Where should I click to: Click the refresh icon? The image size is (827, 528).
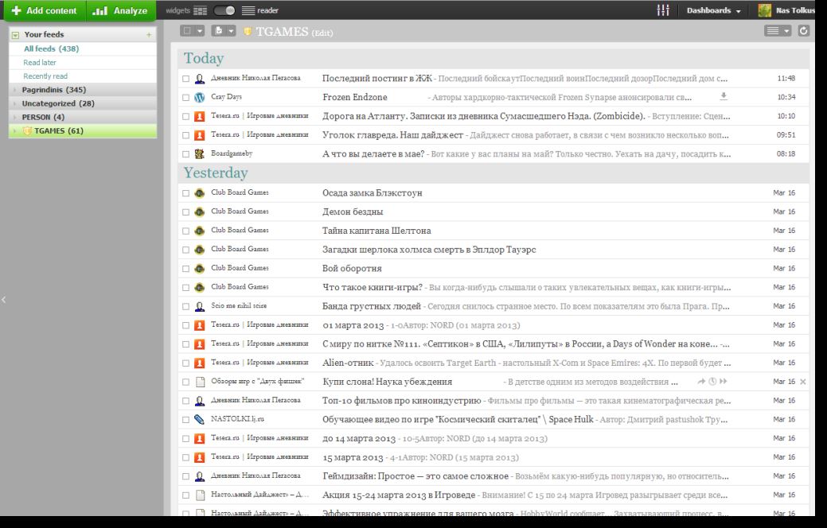(803, 31)
